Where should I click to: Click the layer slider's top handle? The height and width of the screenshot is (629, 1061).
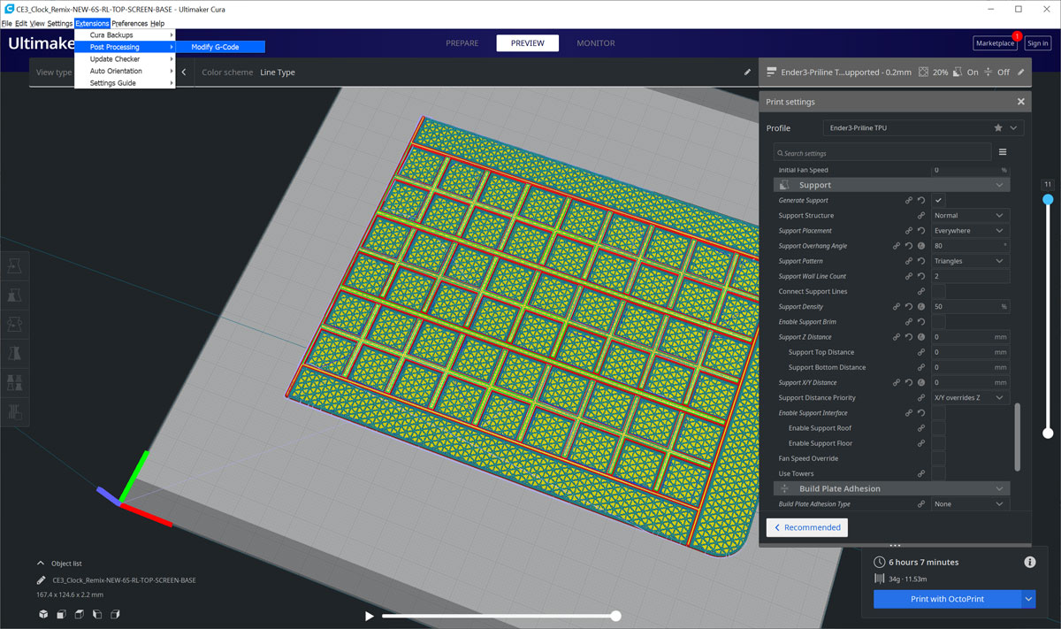pos(1048,200)
